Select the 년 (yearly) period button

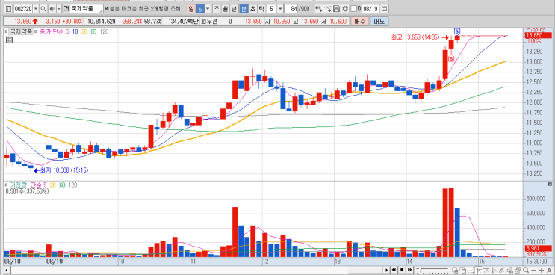tap(234, 9)
